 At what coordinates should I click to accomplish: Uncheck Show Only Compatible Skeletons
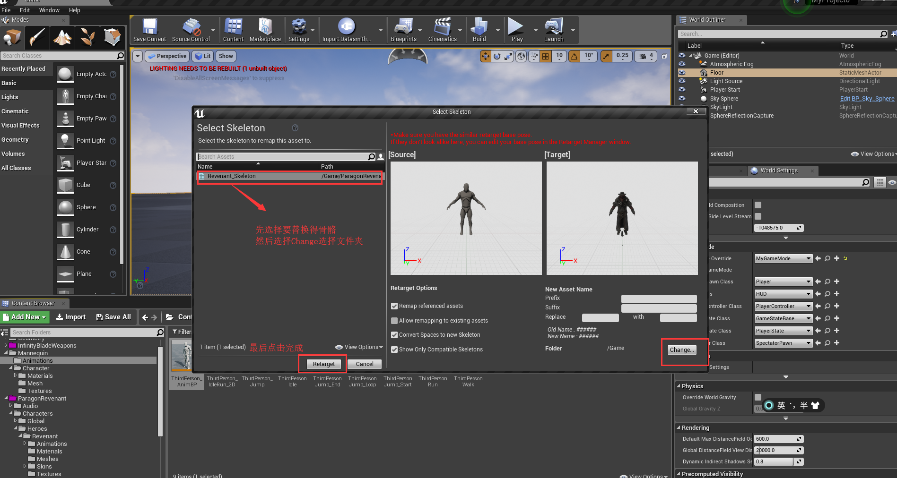394,349
